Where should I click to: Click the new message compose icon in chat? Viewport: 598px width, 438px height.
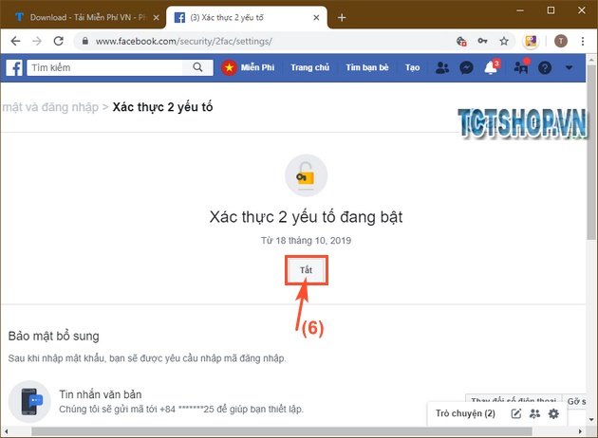coord(516,413)
